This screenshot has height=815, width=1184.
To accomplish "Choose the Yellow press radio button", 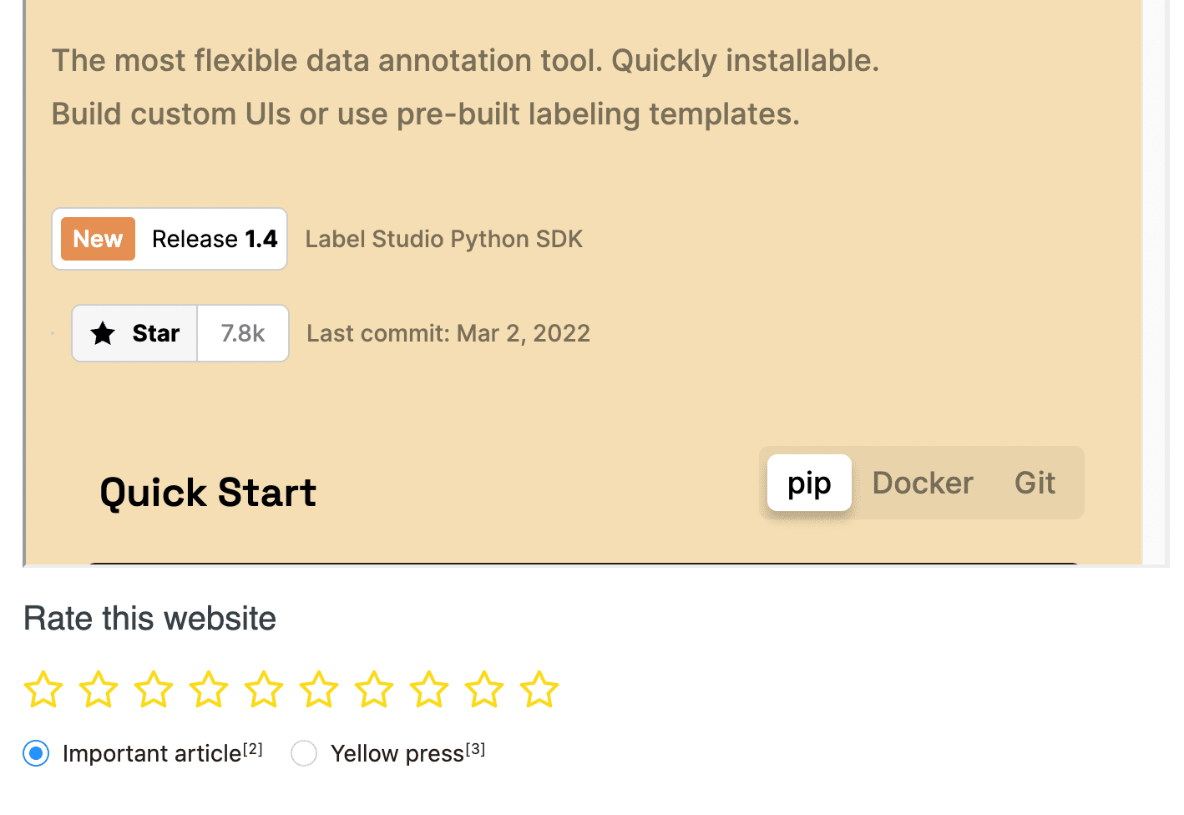I will pyautogui.click(x=304, y=753).
